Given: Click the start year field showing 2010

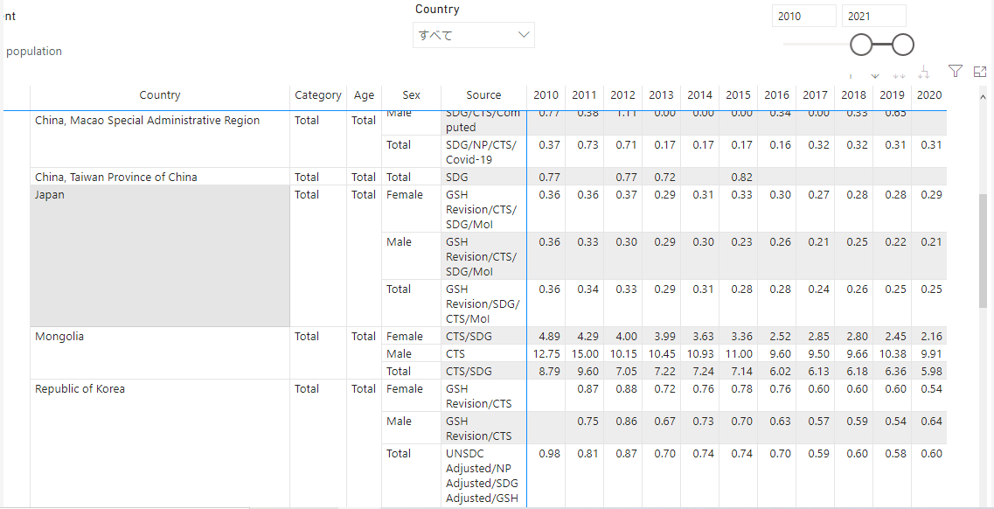Looking at the screenshot, I should click(803, 16).
